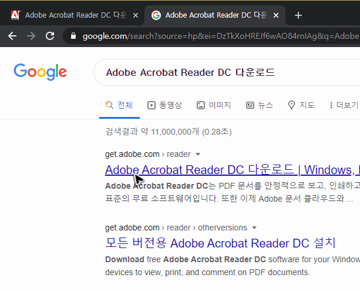This screenshot has height=291, width=360.
Task: Reload the current Google search page
Action: click(50, 36)
